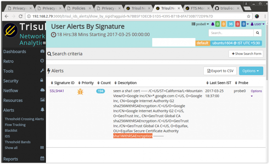Screen dimensions: 269x164
Task: Sort by Priority column
Action: click(86, 83)
